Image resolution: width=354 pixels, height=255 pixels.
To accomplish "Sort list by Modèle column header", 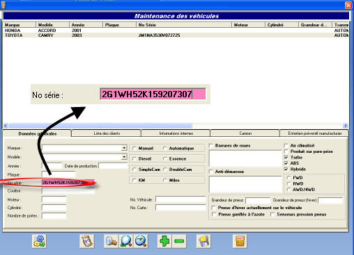I will [53, 25].
